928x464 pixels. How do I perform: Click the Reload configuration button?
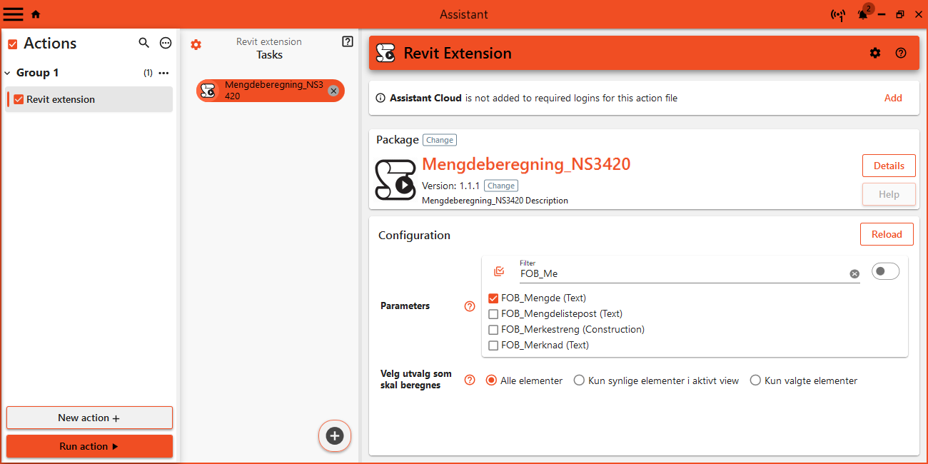(887, 234)
